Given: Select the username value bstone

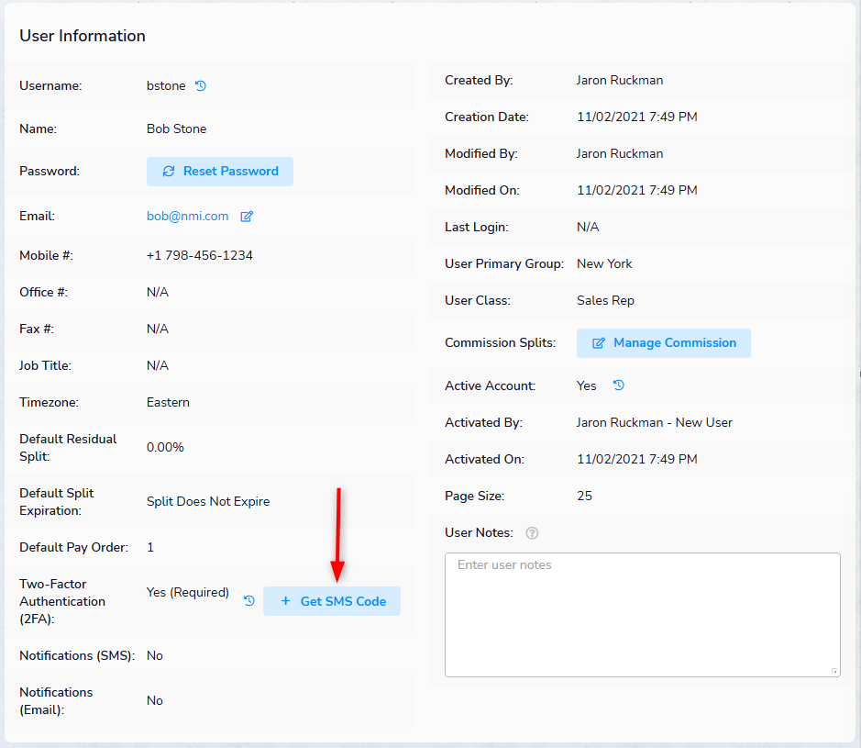Looking at the screenshot, I should (166, 86).
